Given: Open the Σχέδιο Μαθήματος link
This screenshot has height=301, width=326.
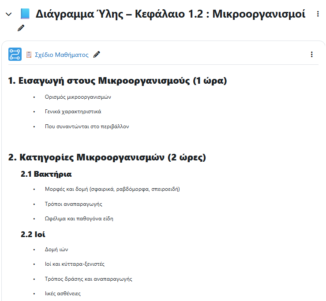Looking at the screenshot, I should 61,55.
